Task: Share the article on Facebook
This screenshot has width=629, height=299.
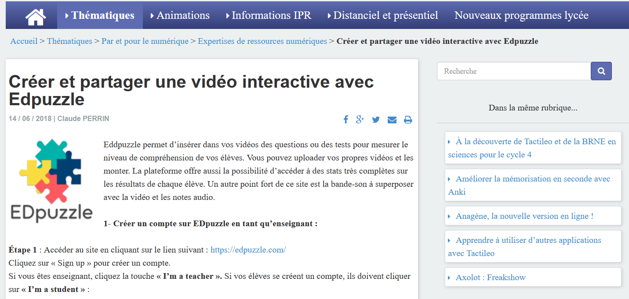Action: (346, 120)
